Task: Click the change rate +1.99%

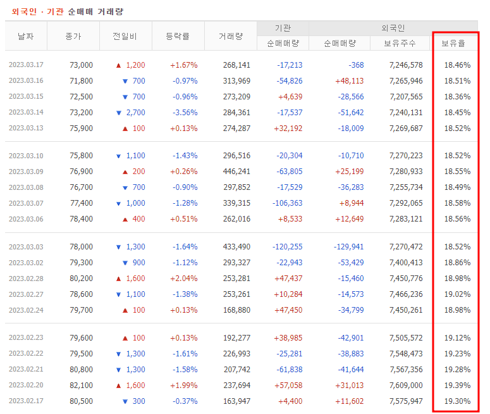Action: coord(184,386)
